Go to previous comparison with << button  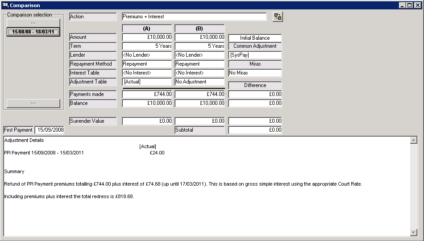point(33,23)
